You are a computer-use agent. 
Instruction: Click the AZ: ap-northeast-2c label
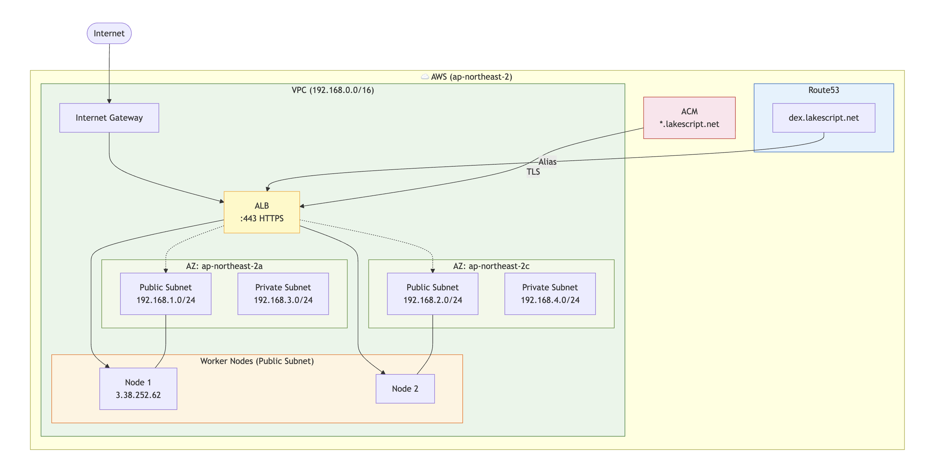coord(491,266)
